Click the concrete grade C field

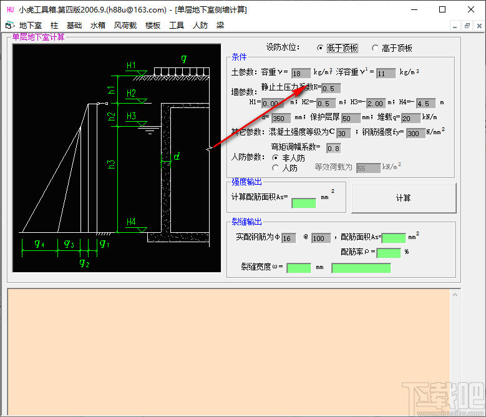(344, 134)
